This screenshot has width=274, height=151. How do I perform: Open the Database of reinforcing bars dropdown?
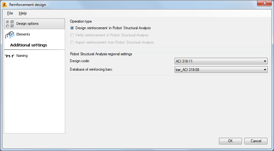[221, 70]
